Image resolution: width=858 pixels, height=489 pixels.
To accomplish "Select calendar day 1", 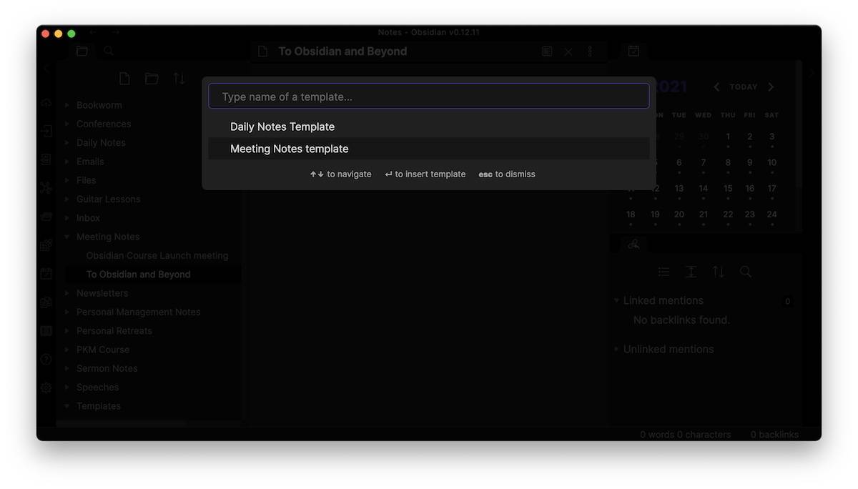I will [728, 137].
